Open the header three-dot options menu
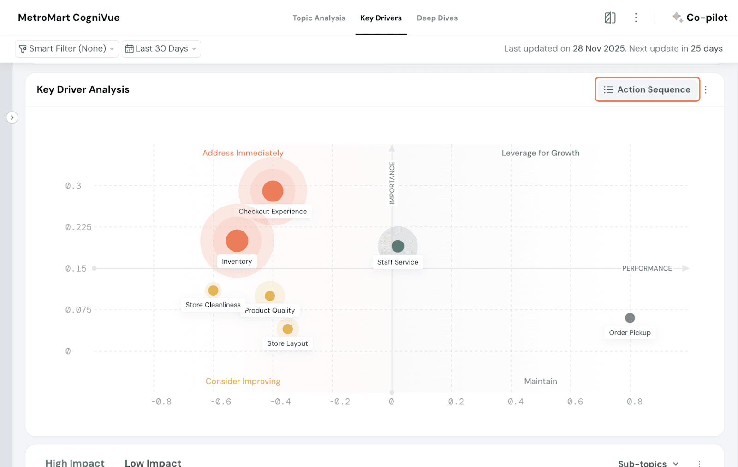 pos(636,18)
